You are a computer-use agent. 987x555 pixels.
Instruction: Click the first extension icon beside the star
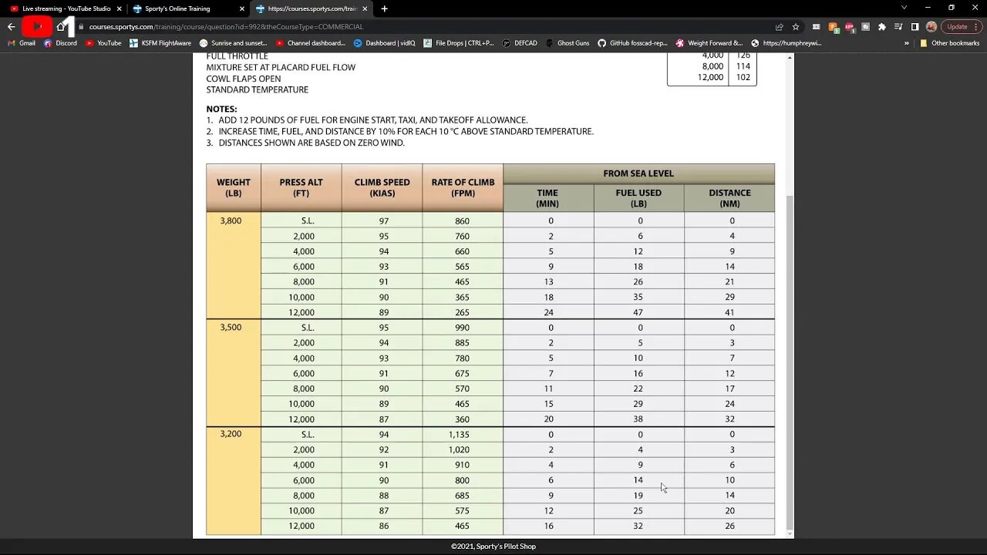pyautogui.click(x=816, y=26)
